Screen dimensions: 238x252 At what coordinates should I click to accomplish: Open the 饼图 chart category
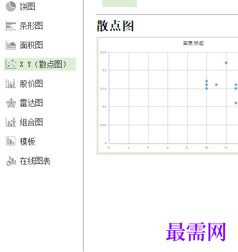pos(28,6)
